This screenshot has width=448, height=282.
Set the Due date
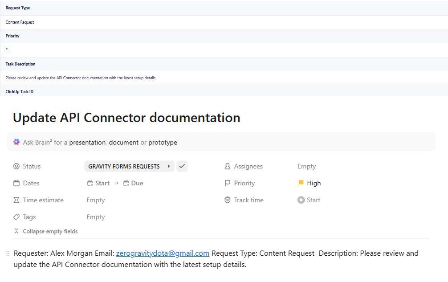point(133,183)
